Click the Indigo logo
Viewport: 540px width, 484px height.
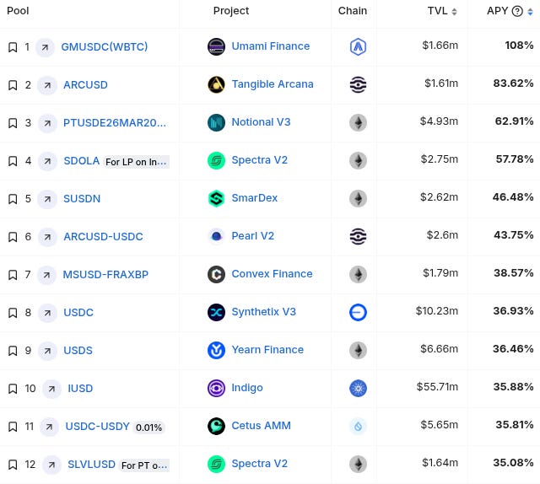click(216, 388)
